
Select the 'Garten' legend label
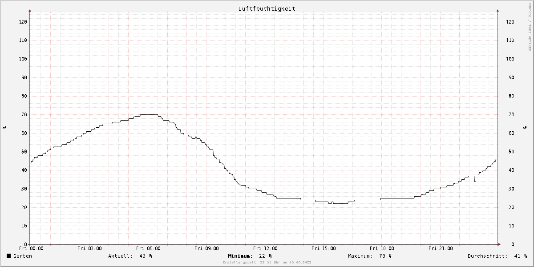(x=23, y=256)
